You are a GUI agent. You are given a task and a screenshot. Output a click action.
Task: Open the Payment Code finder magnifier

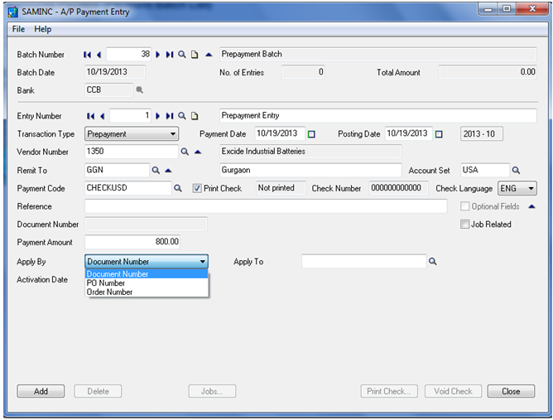click(x=178, y=189)
